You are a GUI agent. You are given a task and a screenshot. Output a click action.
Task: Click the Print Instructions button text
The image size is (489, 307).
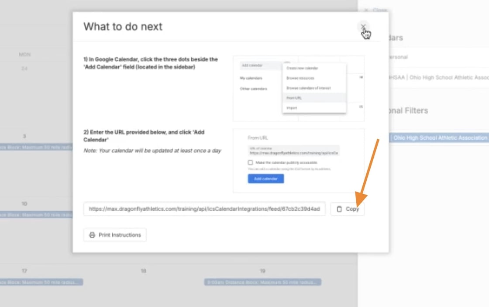[x=120, y=235]
